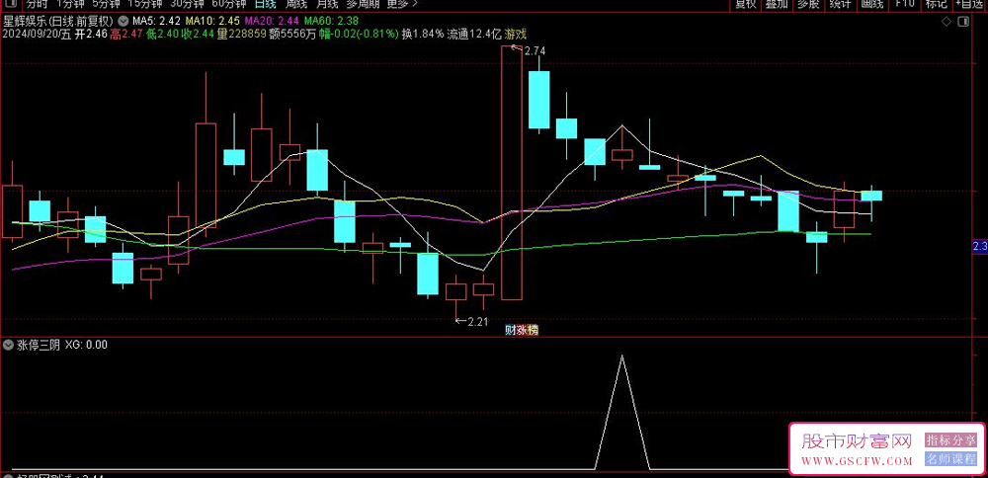988x478 pixels.
Task: Switch to 30分钟 period tab
Action: 187,4
